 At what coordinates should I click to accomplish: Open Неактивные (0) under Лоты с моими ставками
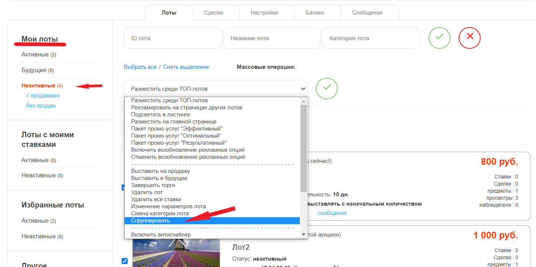[42, 176]
